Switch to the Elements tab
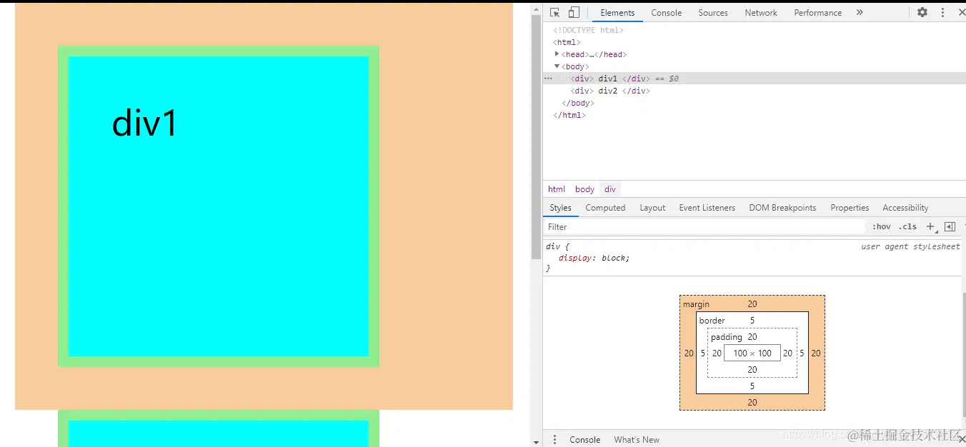 617,13
